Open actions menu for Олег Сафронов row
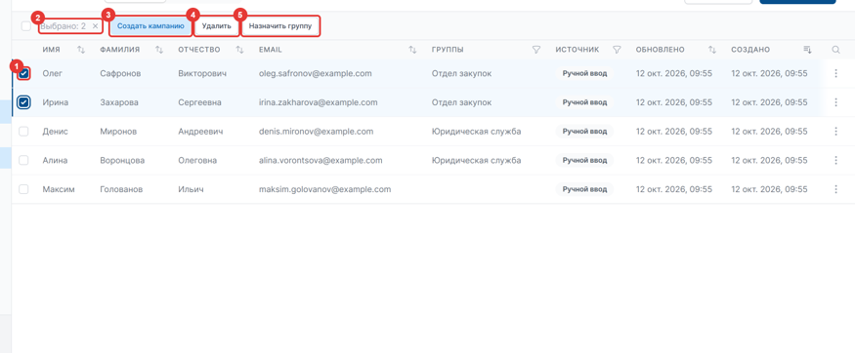The height and width of the screenshot is (353, 855). [x=835, y=73]
